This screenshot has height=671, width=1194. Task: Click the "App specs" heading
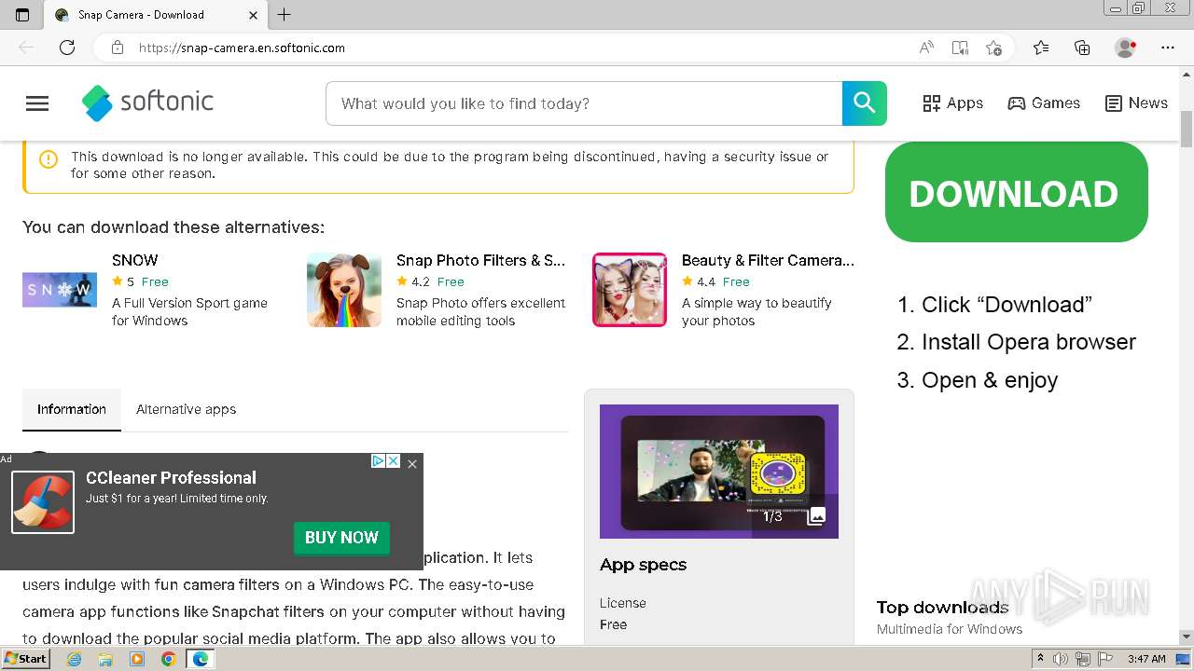643,565
